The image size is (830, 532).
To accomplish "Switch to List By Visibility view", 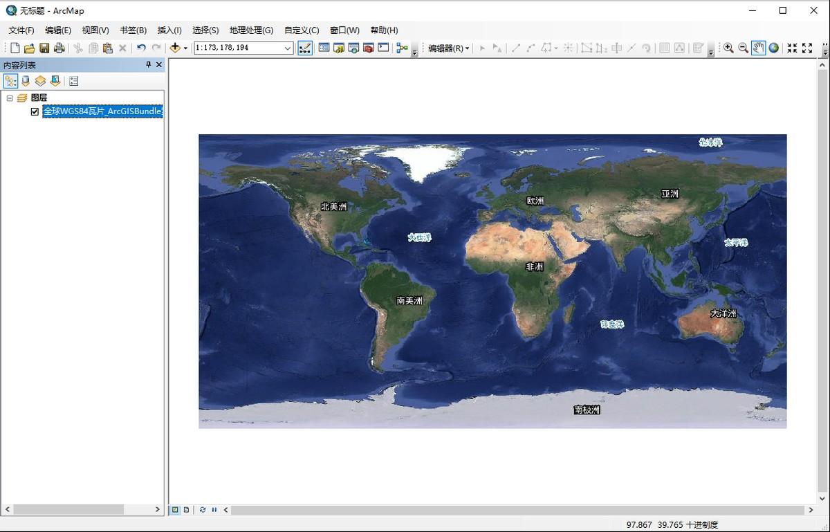I will 41,81.
